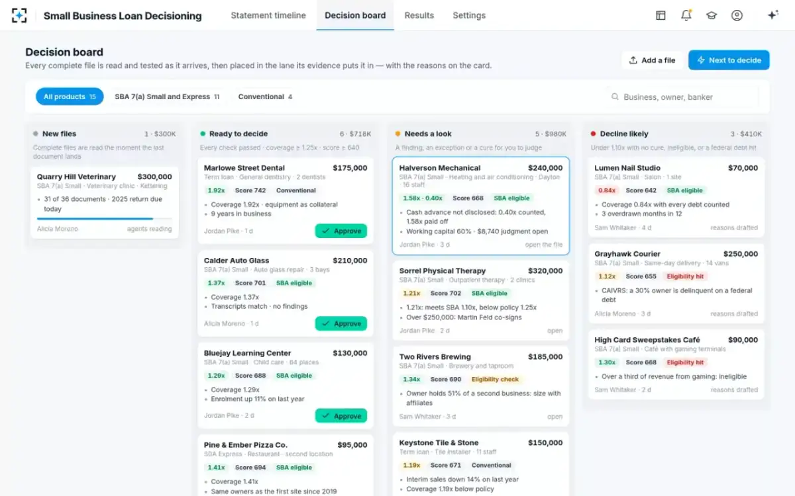Click the 1.58x · 0.40x coverage badge
This screenshot has width=795, height=496.
click(x=423, y=198)
